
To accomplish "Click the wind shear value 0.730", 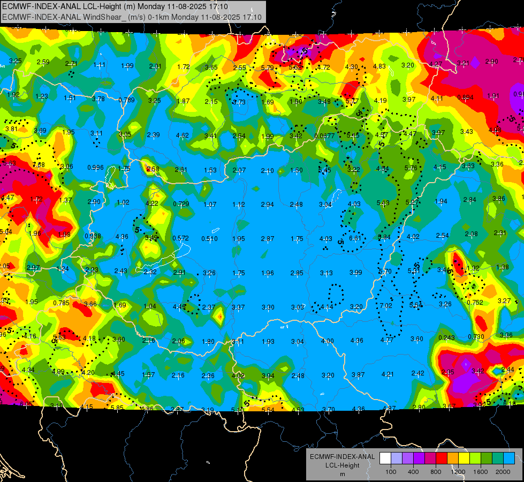I will point(476,337).
